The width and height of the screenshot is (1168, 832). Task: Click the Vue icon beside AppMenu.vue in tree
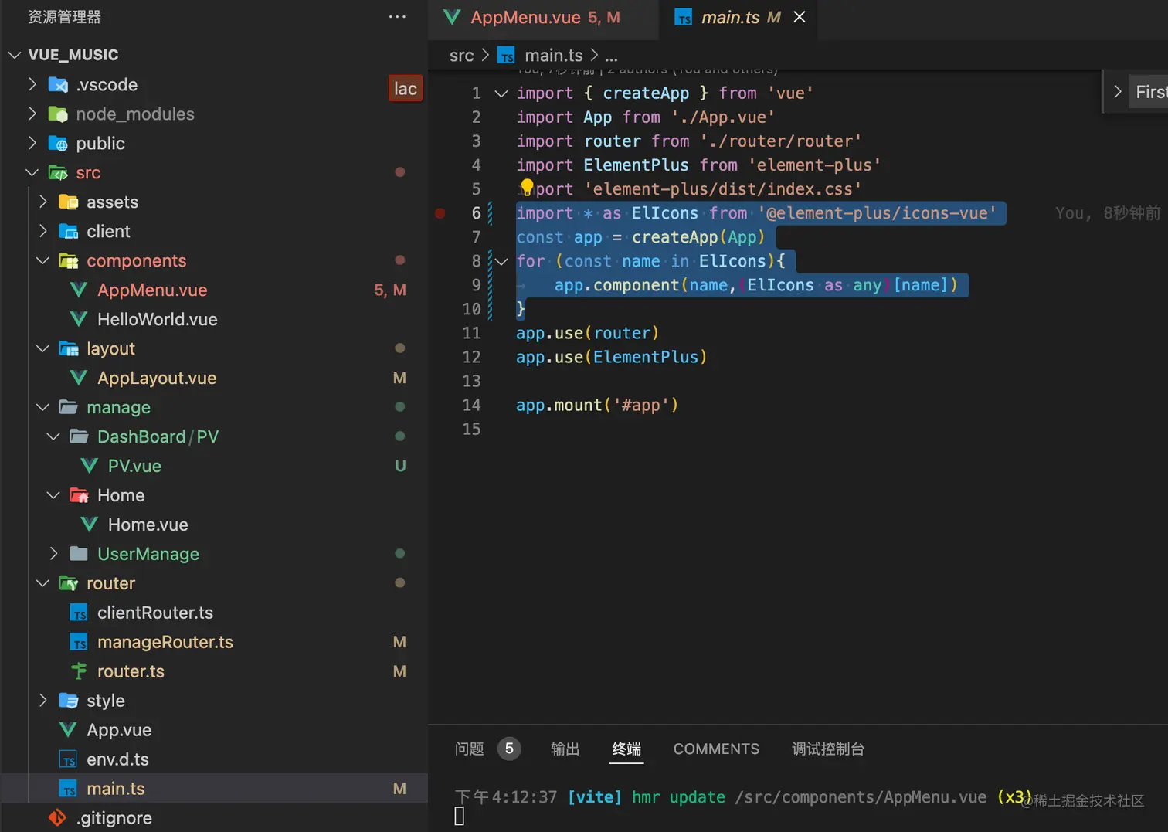pos(79,290)
